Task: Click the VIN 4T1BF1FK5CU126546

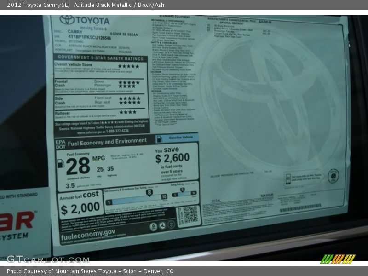Action: coord(89,37)
